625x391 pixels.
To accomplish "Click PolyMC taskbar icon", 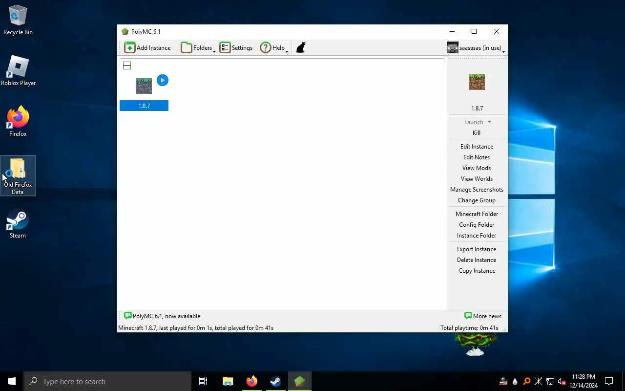I will [x=299, y=381].
